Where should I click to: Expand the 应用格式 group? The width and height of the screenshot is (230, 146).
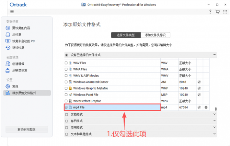click(x=214, y=127)
